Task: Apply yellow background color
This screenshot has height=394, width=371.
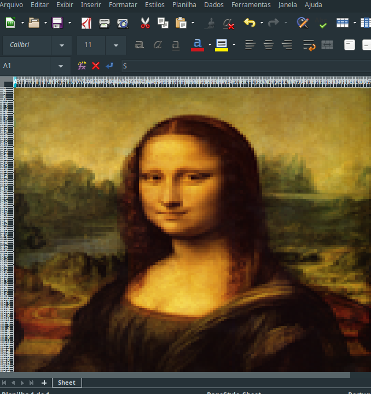Action: click(x=222, y=45)
